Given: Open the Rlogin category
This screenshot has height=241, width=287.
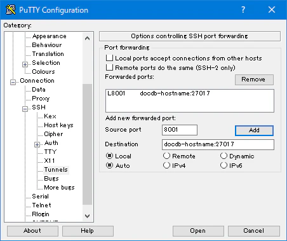Looking at the screenshot, I should point(41,214).
